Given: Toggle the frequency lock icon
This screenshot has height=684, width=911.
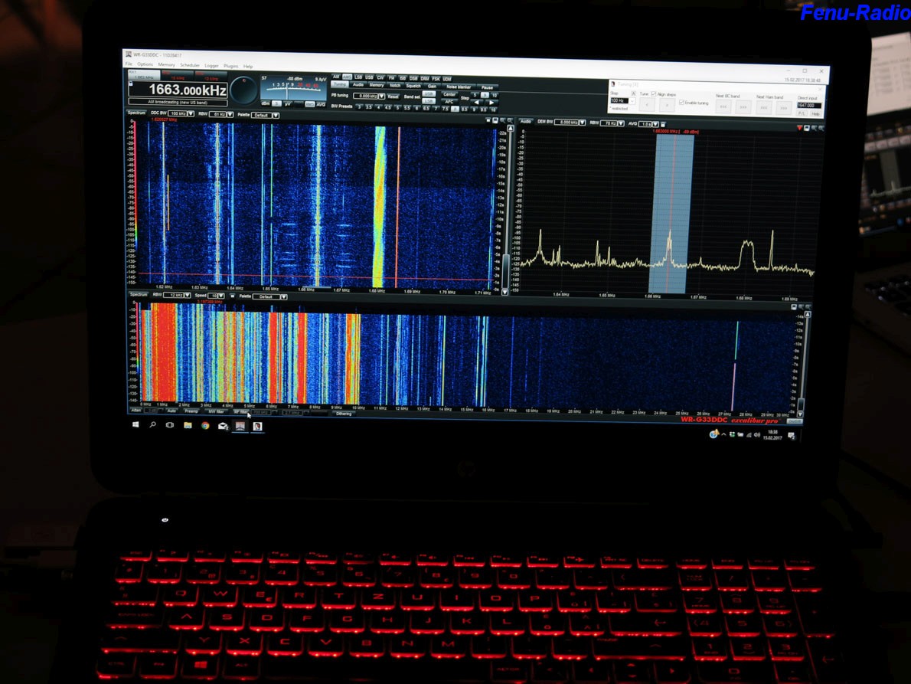Looking at the screenshot, I should tap(131, 83).
